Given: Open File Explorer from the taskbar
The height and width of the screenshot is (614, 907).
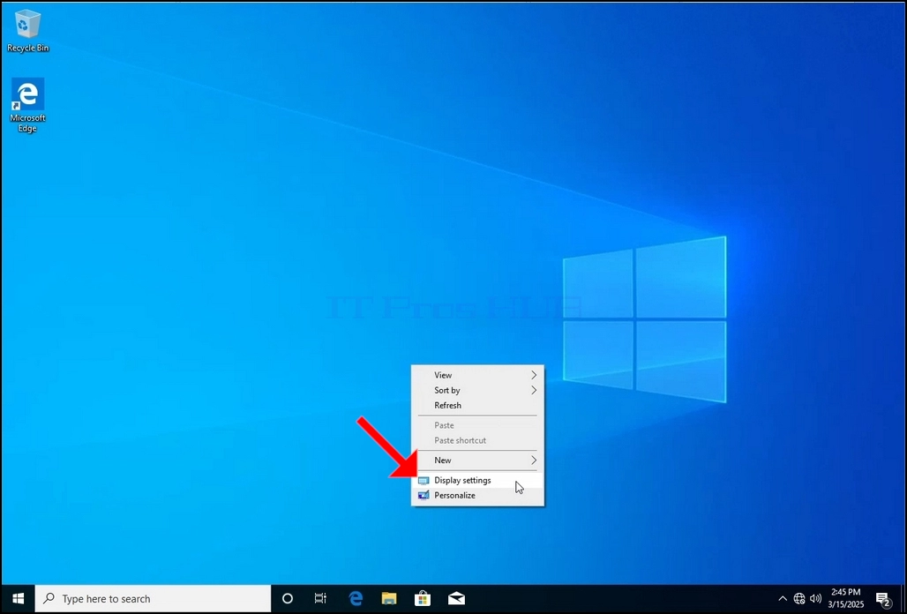Looking at the screenshot, I should [x=389, y=598].
